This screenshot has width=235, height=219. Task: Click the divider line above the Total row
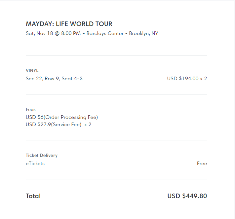coord(116,179)
